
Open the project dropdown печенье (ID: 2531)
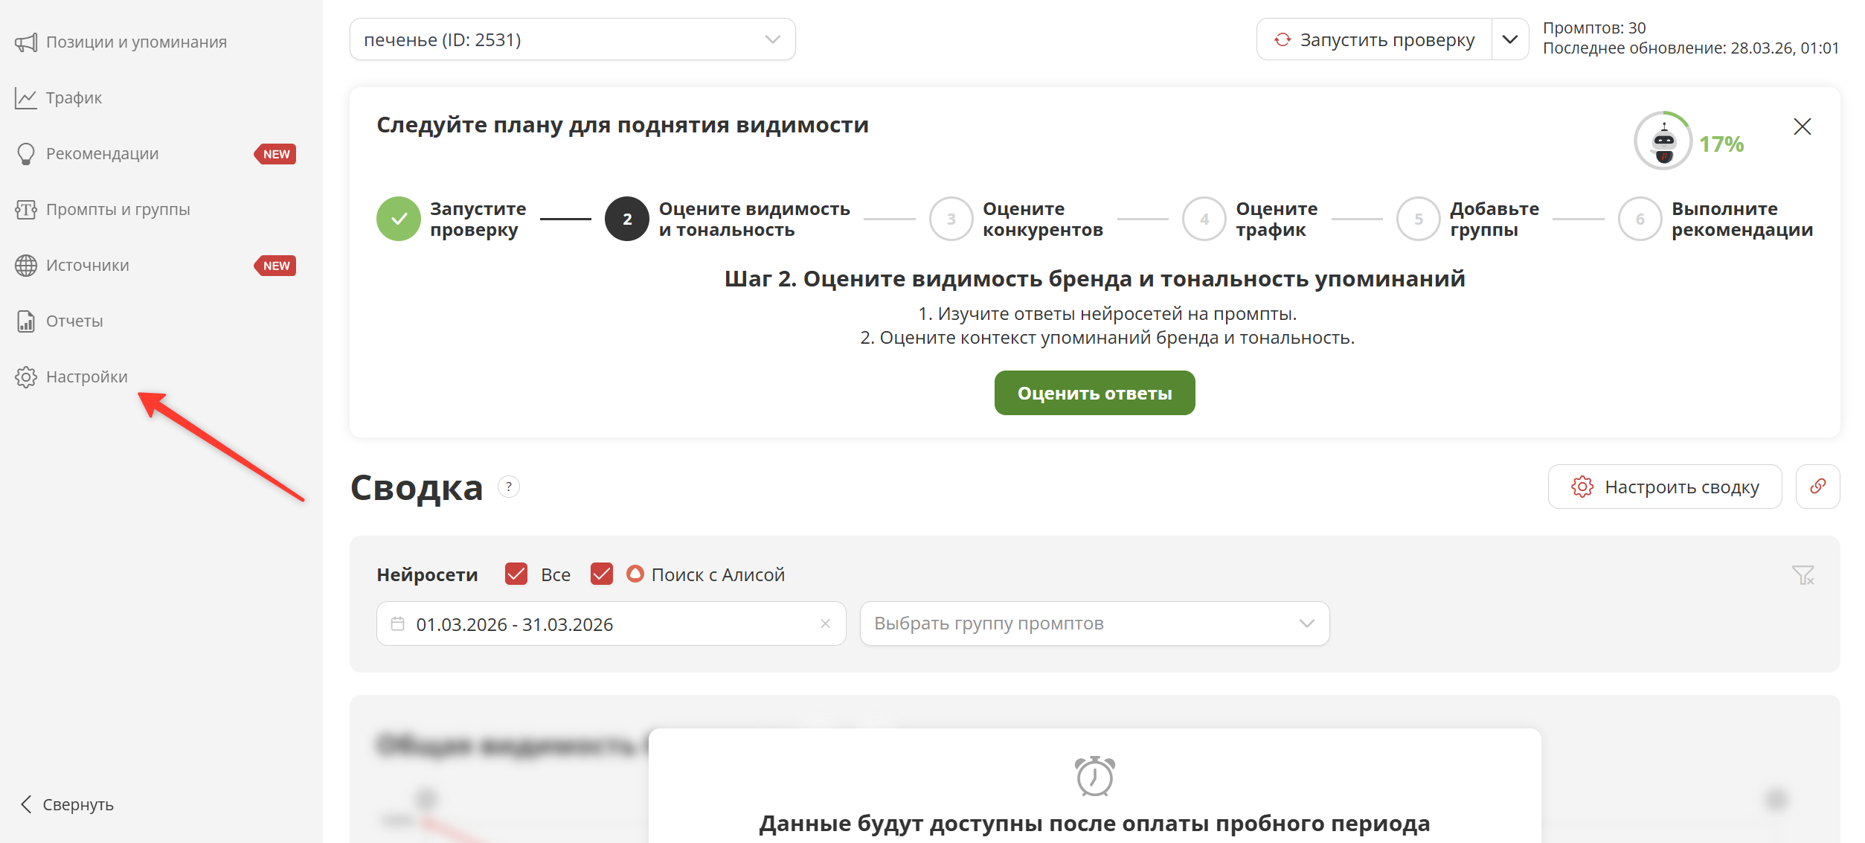click(572, 39)
